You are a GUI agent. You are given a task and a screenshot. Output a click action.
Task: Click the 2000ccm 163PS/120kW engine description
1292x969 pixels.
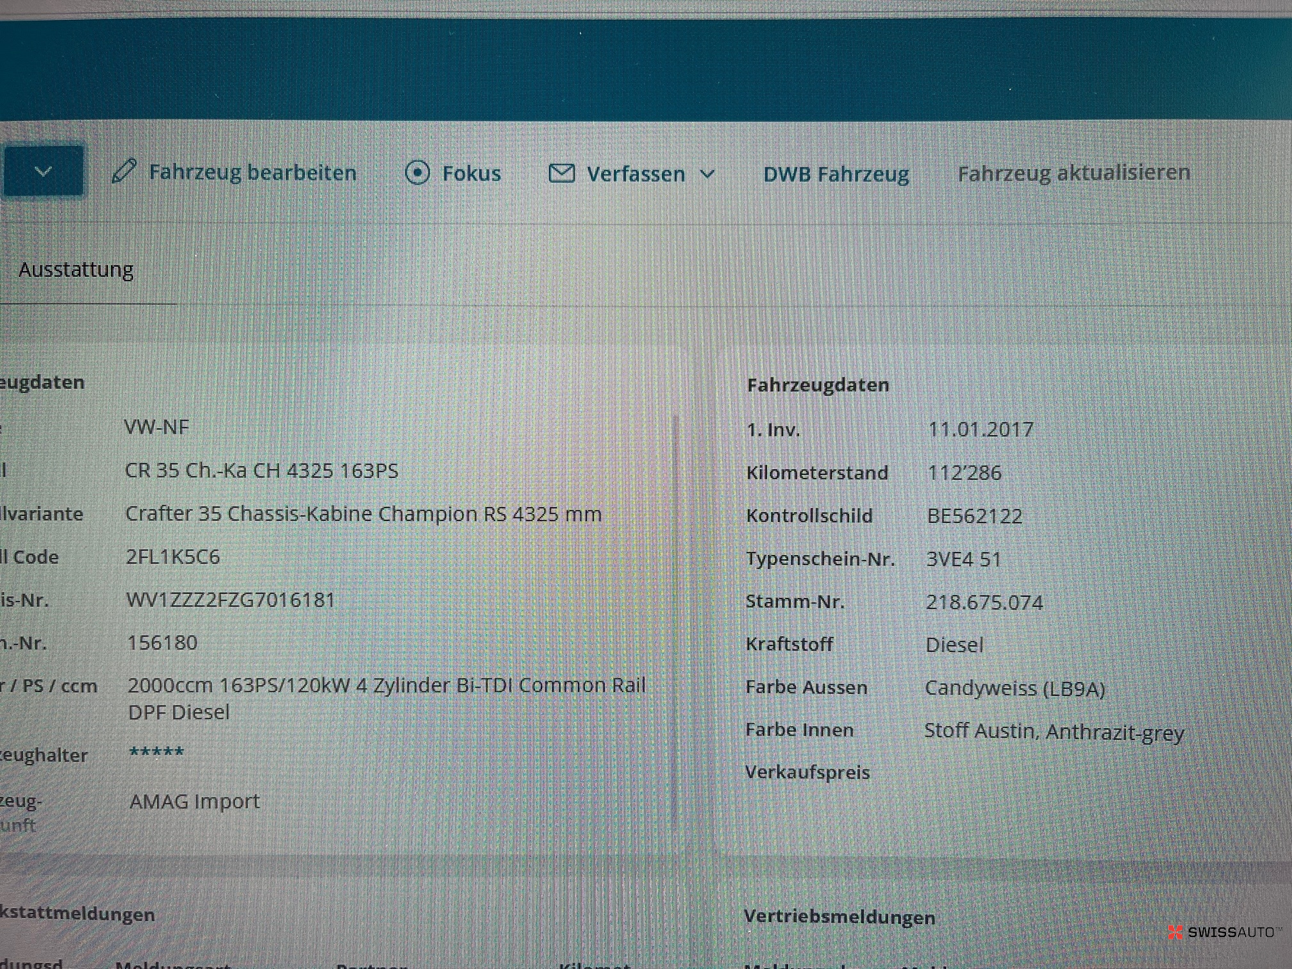386,699
